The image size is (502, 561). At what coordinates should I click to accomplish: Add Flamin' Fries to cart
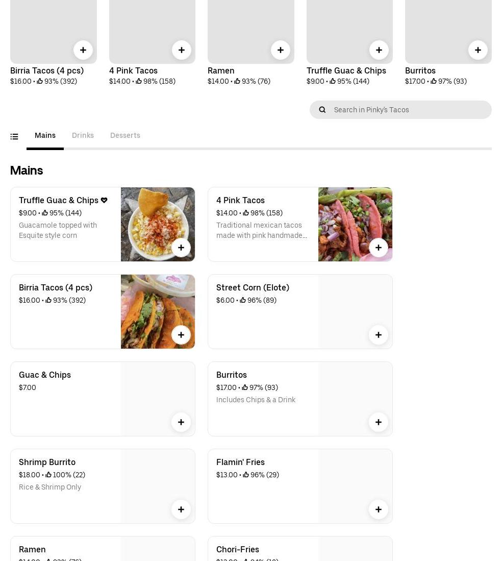[x=378, y=509]
